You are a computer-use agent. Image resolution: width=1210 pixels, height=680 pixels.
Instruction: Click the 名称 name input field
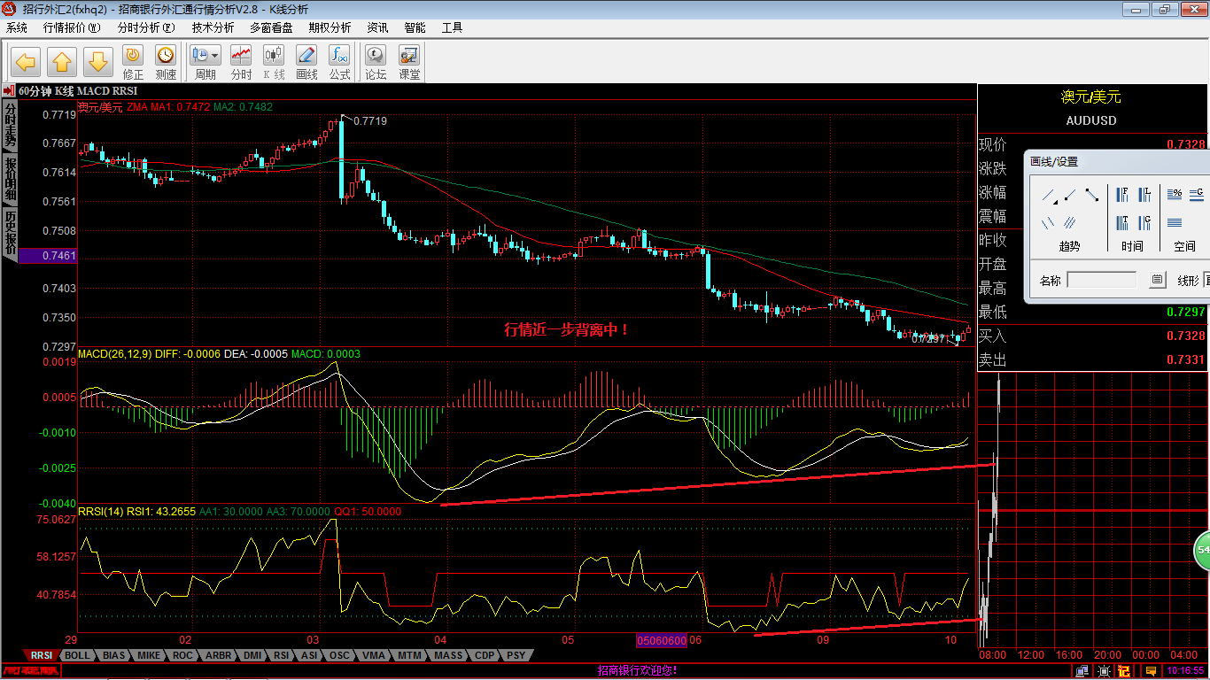click(1102, 280)
